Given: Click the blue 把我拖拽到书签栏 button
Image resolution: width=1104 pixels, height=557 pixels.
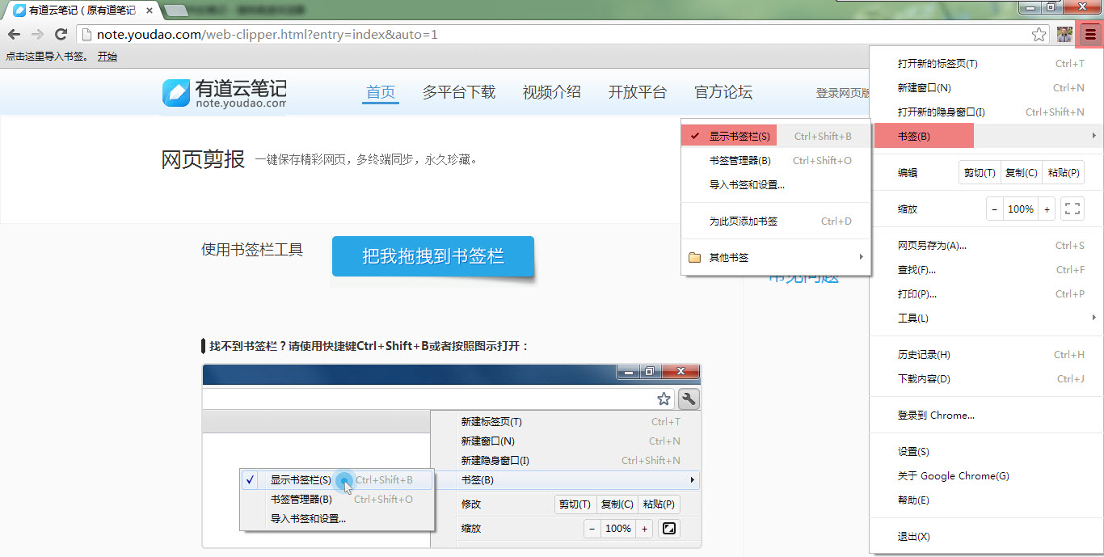Looking at the screenshot, I should (433, 256).
